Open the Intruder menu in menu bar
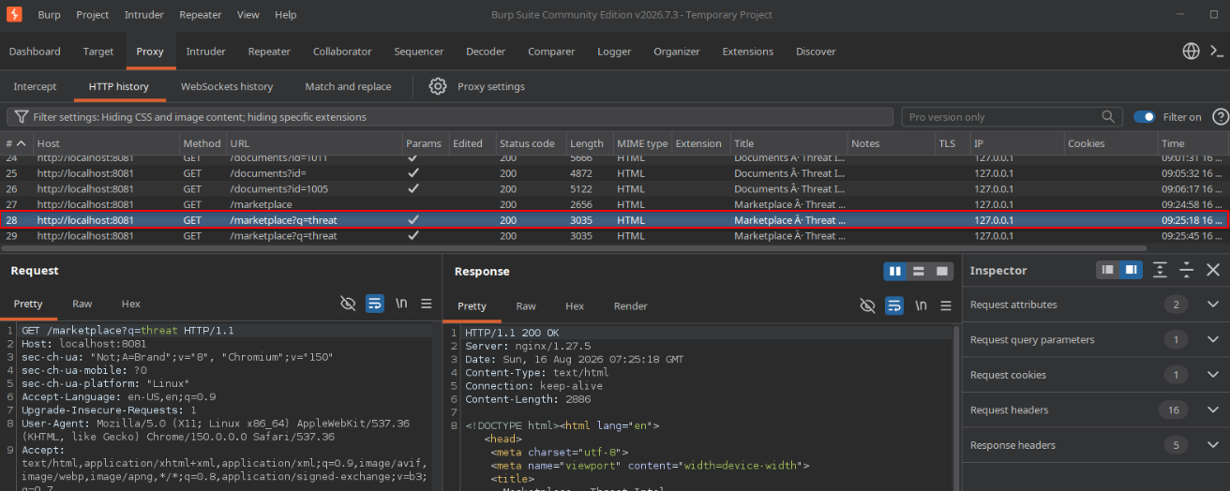Image resolution: width=1230 pixels, height=491 pixels. click(x=144, y=14)
